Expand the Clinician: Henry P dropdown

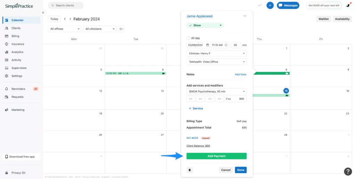pyautogui.click(x=216, y=53)
